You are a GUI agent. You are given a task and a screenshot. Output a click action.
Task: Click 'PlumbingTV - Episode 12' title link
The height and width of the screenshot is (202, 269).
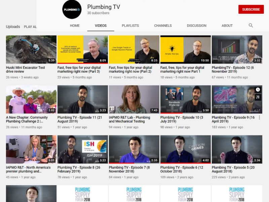[233, 69]
